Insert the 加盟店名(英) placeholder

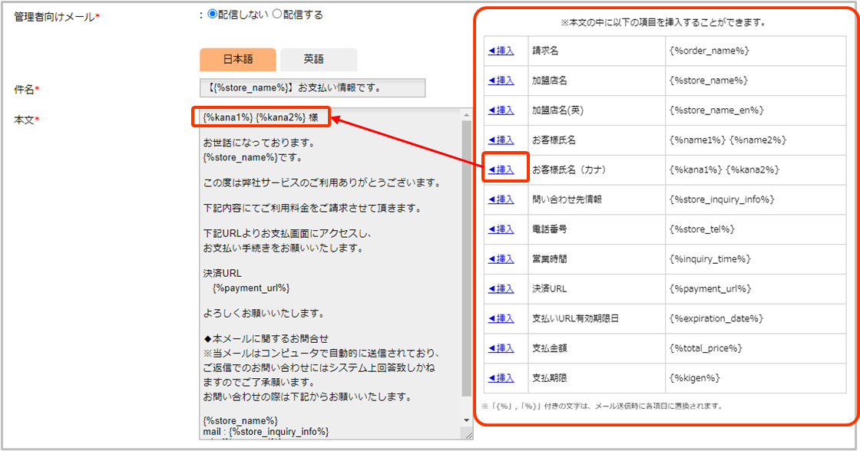coord(501,110)
